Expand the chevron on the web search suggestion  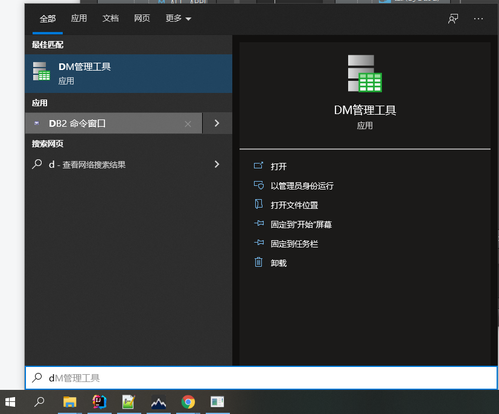coord(217,164)
